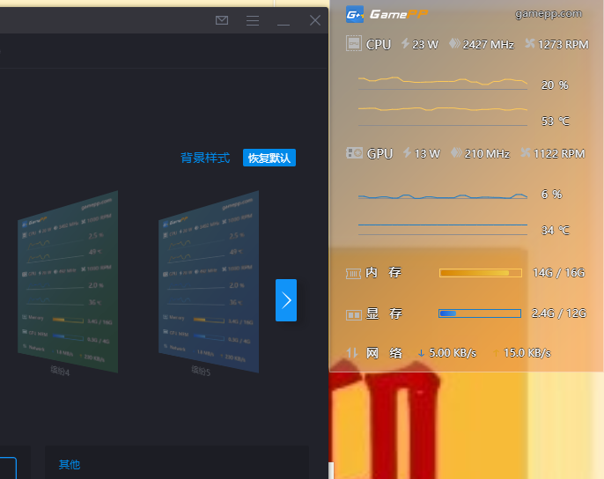The image size is (604, 479).
Task: Click the 14G / 16G memory reading
Action: pyautogui.click(x=558, y=272)
